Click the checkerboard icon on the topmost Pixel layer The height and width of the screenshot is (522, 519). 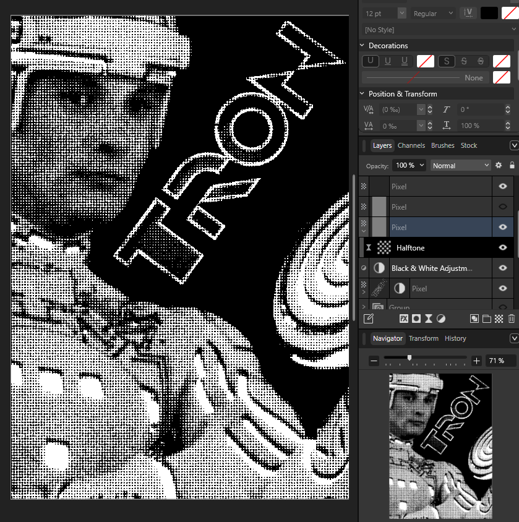coord(364,186)
